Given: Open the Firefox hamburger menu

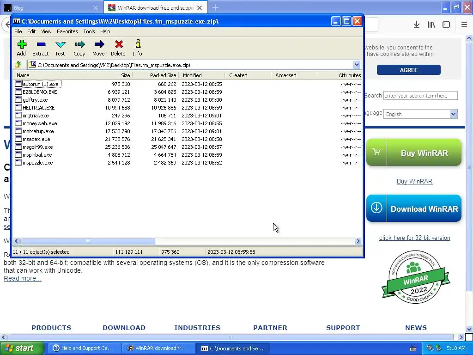Looking at the screenshot, I should [464, 25].
